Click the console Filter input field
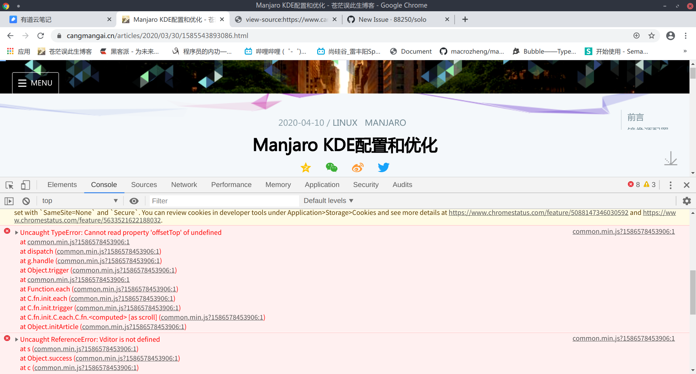Image resolution: width=696 pixels, height=374 pixels. coord(224,201)
